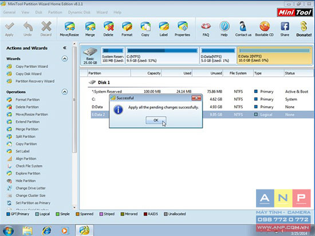The width and height of the screenshot is (315, 236).
Task: Open the Help menu
Action: click(117, 12)
